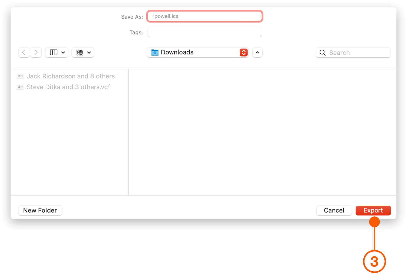The width and height of the screenshot is (407, 274).
Task: Click the grid grouping icon
Action: [80, 53]
